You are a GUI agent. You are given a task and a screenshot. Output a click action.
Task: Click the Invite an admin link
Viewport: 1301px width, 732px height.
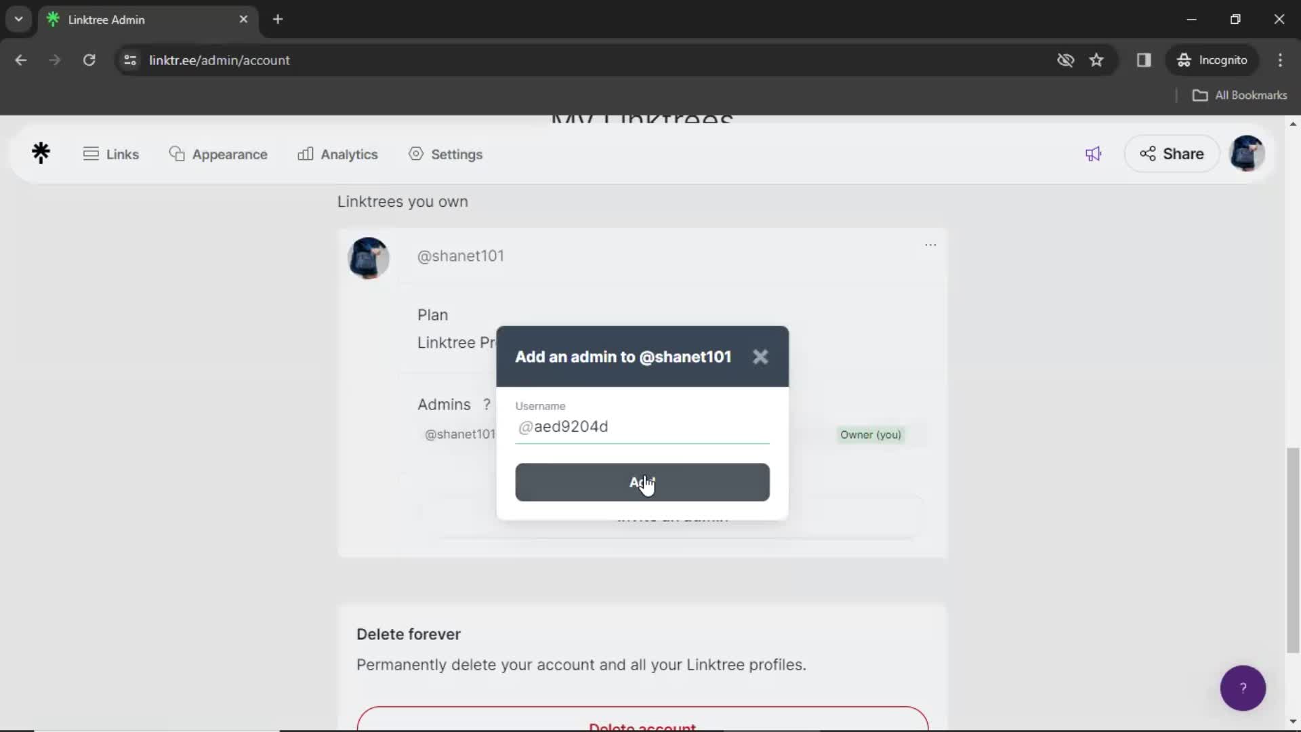point(672,515)
